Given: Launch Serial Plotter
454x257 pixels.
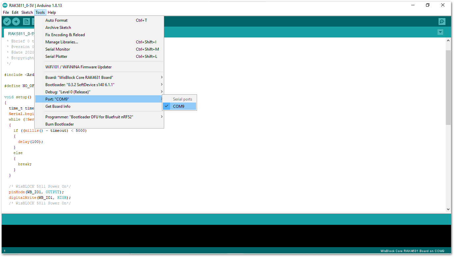Looking at the screenshot, I should [x=99, y=57].
